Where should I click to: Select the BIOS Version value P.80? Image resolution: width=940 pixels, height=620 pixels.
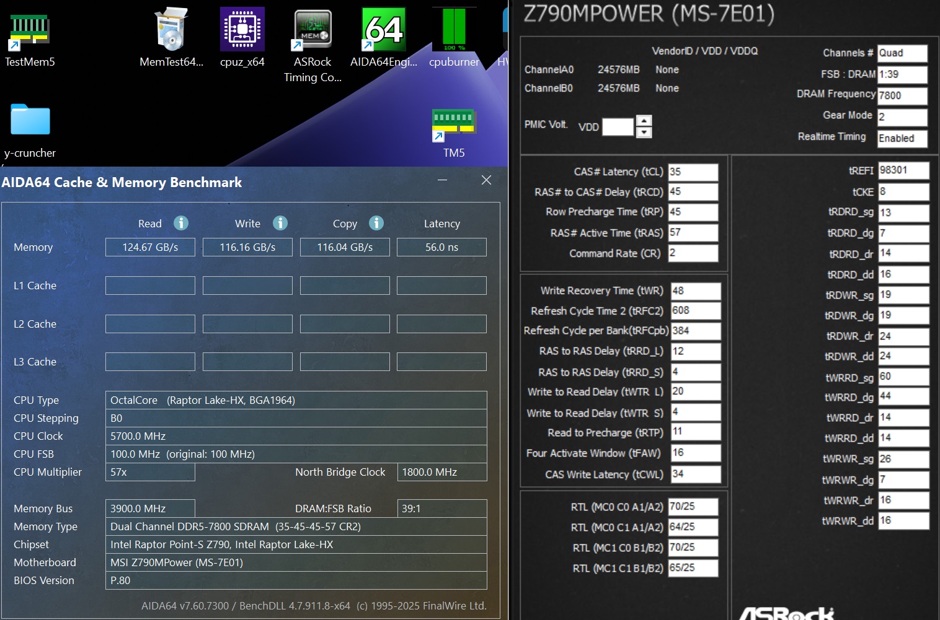pyautogui.click(x=296, y=580)
